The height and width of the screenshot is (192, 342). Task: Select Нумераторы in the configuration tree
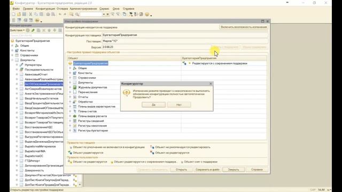[x=33, y=65]
